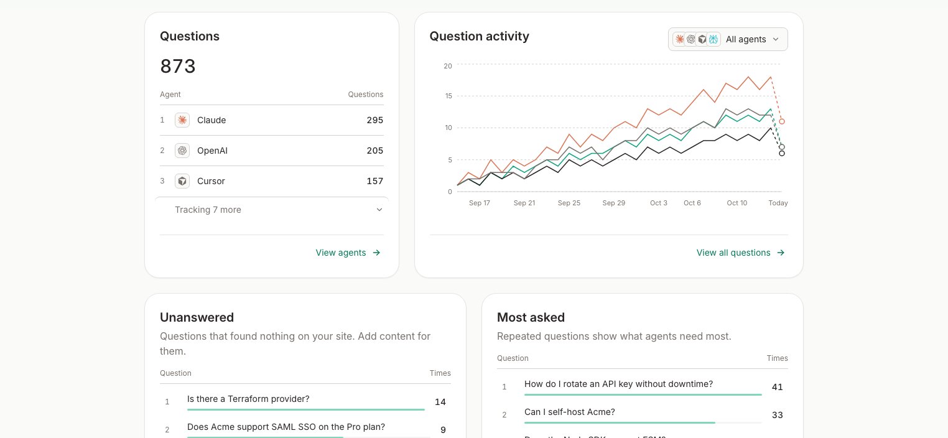
Task: Click the Times value 41
Action: point(778,387)
